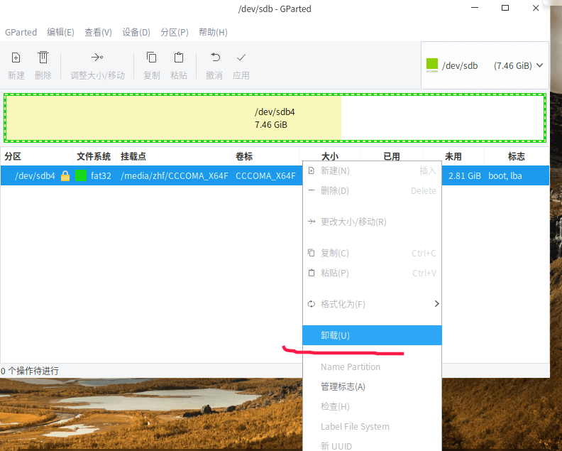Click the Undo arrow toolbar icon
This screenshot has height=451, width=562.
(x=214, y=58)
